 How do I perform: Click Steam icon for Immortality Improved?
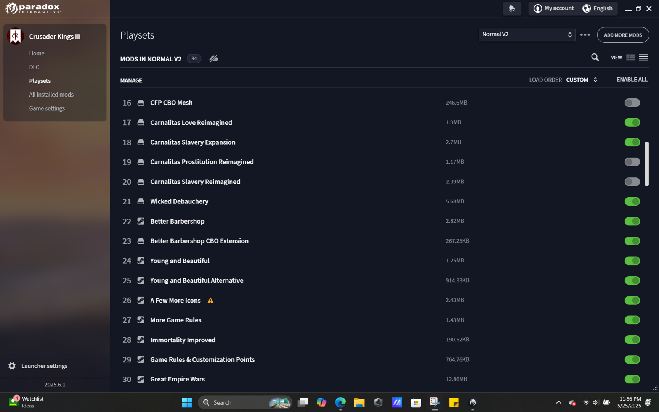point(141,340)
